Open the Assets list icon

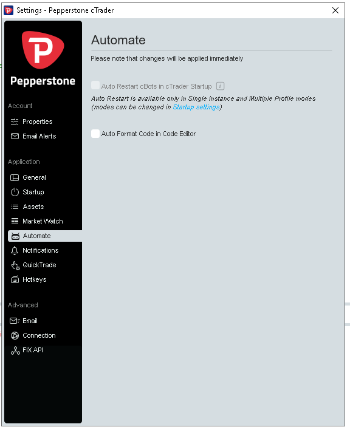click(15, 207)
